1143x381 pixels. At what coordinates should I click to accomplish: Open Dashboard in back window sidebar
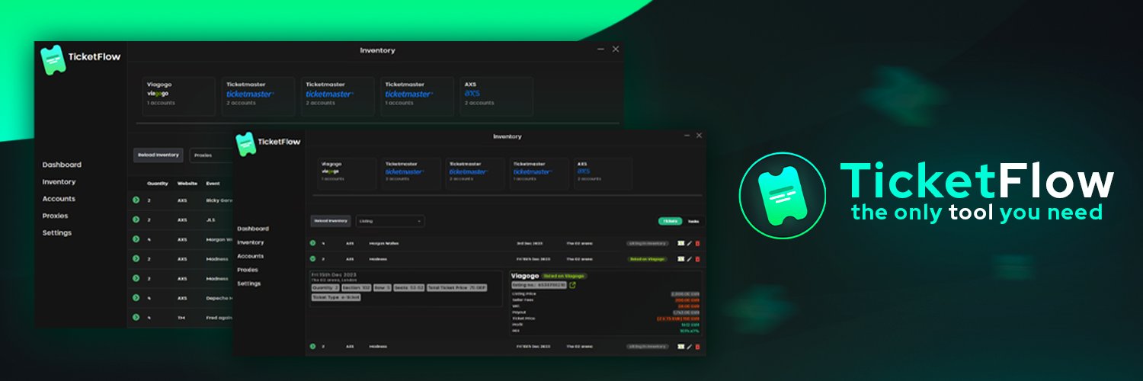[62, 165]
